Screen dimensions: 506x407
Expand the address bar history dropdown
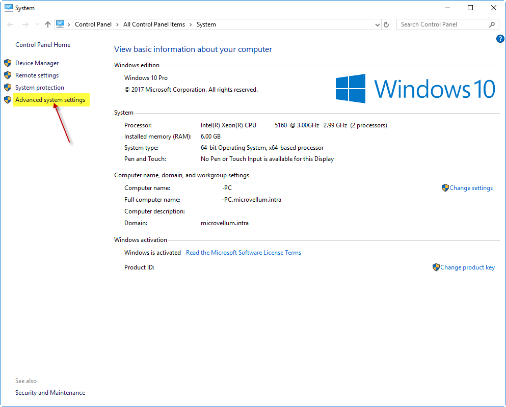point(377,25)
